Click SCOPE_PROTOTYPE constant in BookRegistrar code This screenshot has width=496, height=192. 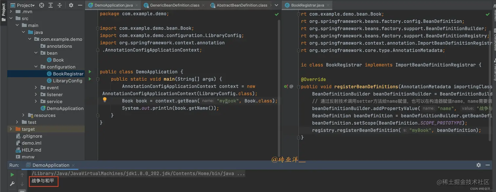click(441, 123)
